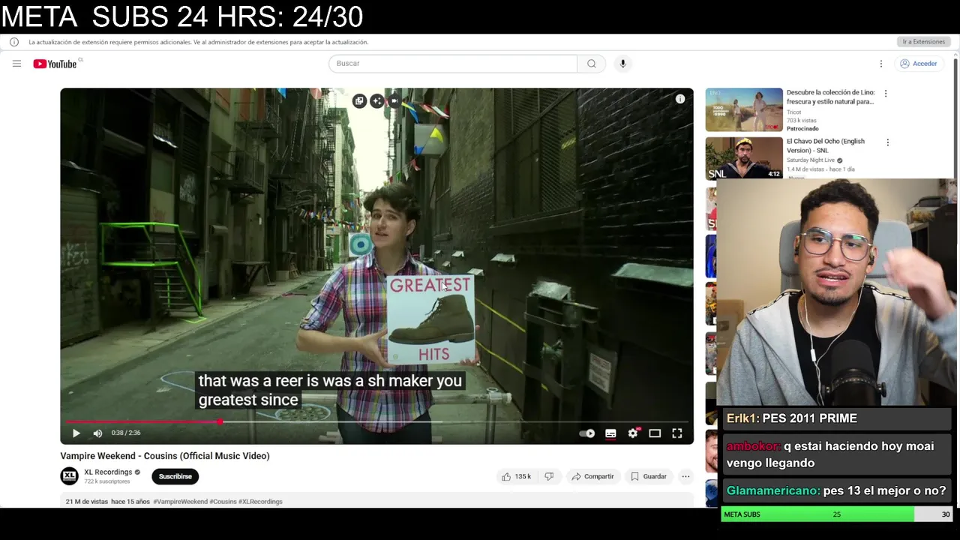960x540 pixels.
Task: Open the El Chavo Del Ocho SNL thumbnail
Action: coord(744,158)
